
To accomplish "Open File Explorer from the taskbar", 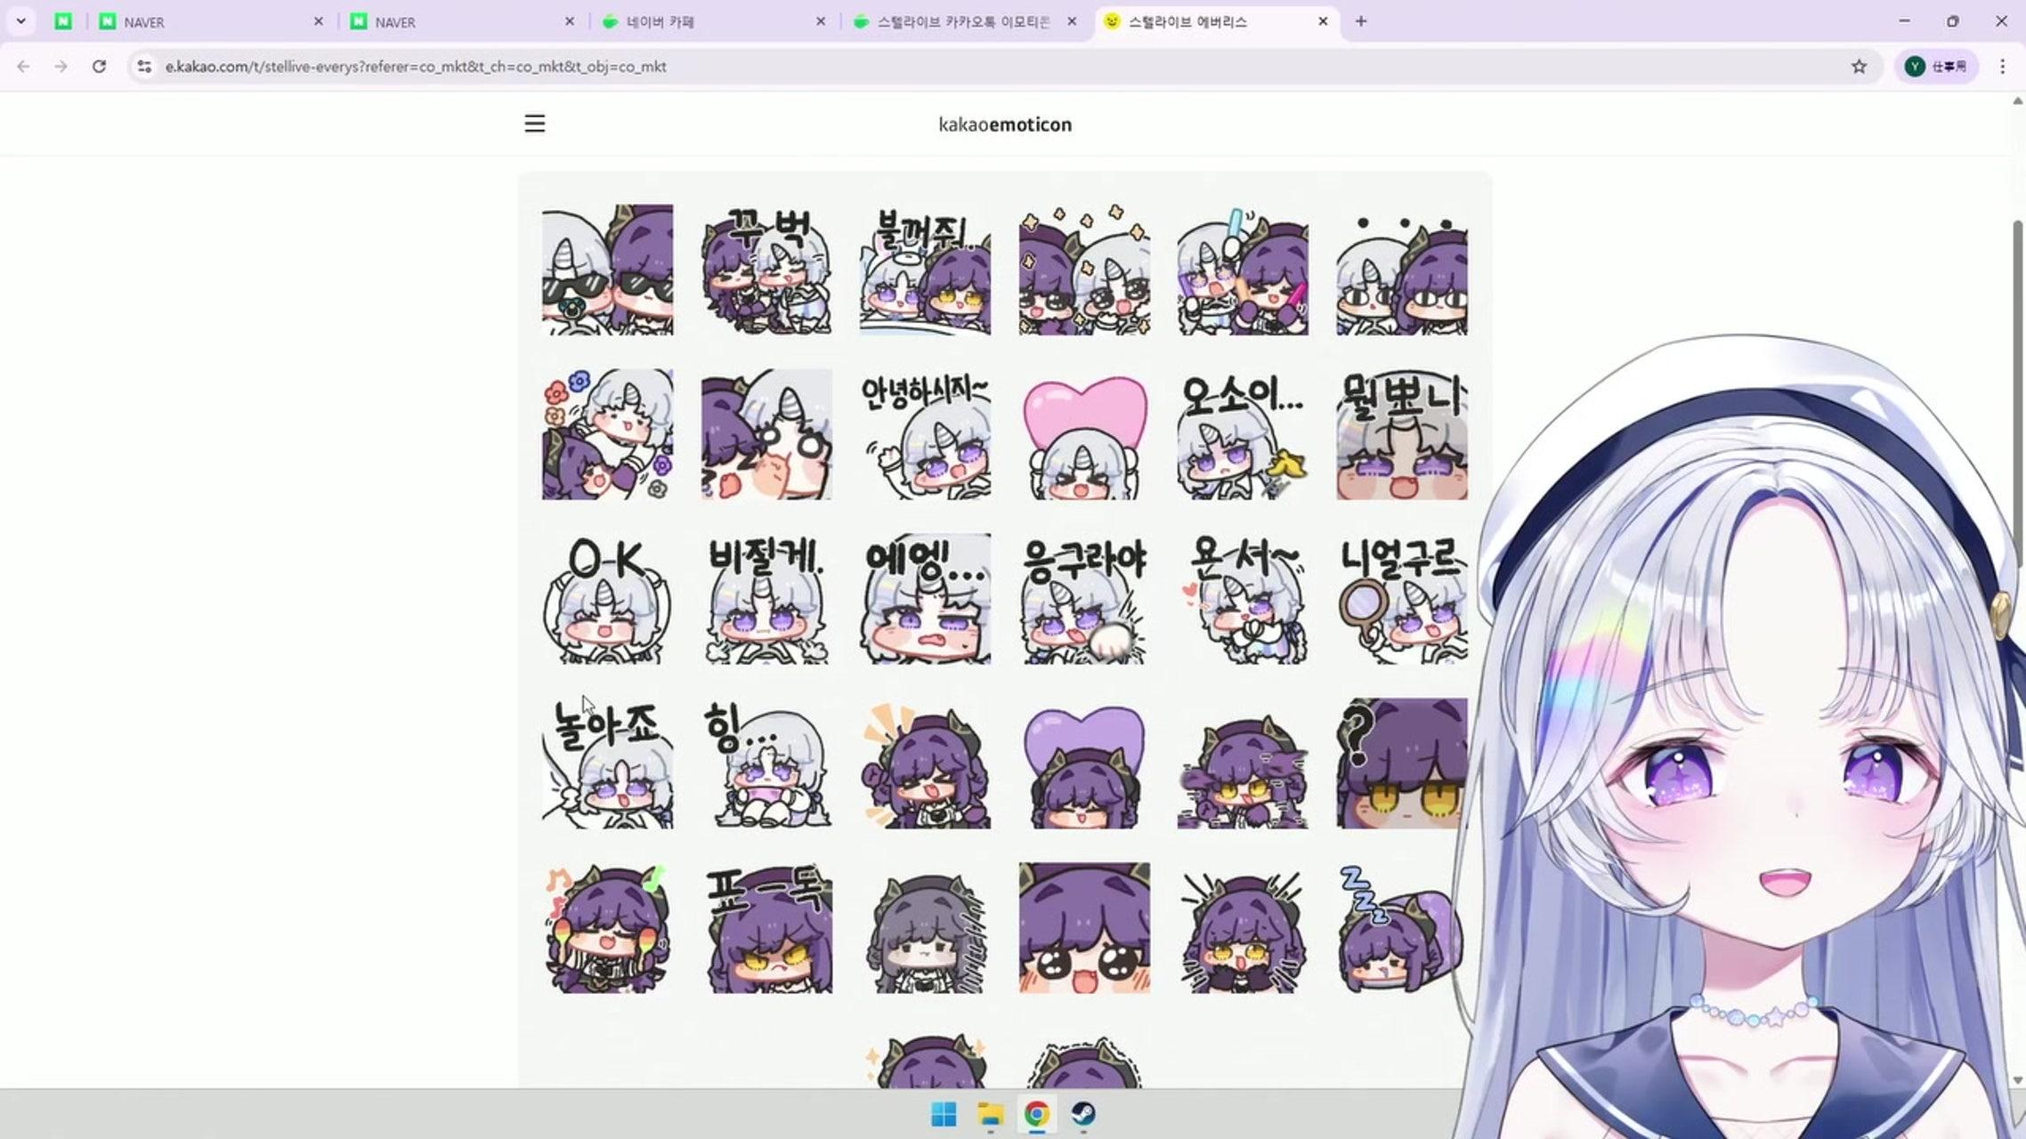I will (x=990, y=1114).
